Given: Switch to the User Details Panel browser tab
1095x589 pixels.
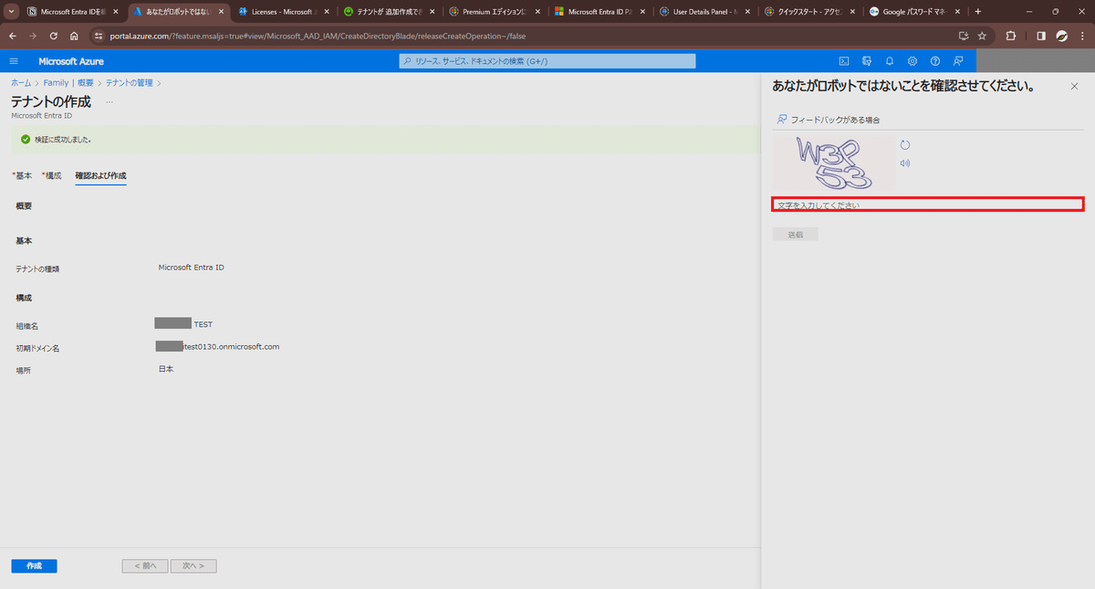Looking at the screenshot, I should [704, 12].
